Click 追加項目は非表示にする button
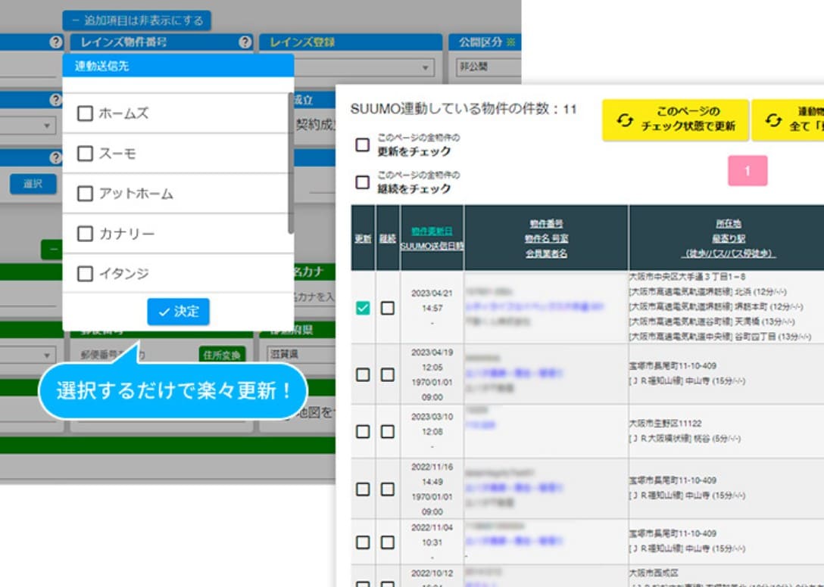 pyautogui.click(x=136, y=20)
